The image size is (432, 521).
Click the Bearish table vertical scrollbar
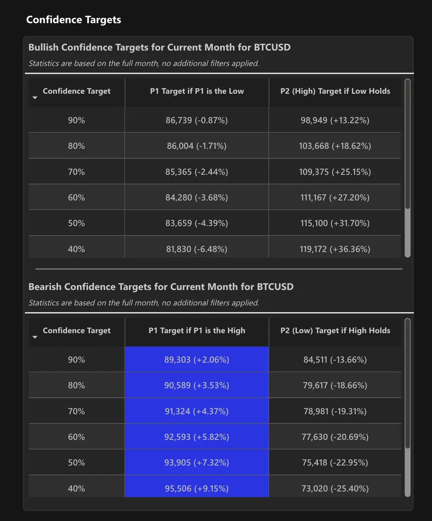407,382
